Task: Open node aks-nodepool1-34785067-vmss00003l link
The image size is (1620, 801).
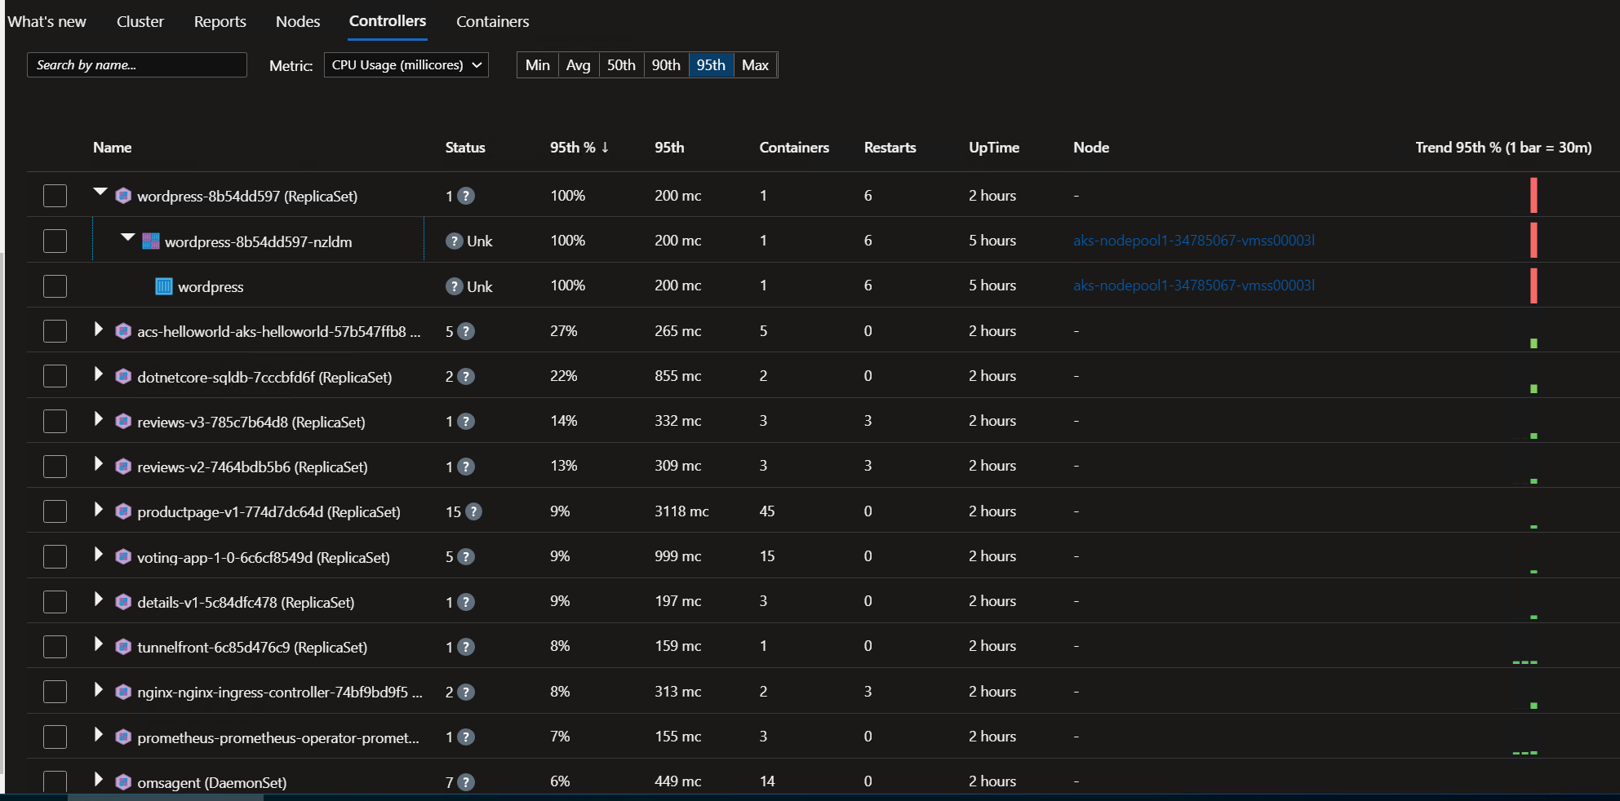Action: (1195, 241)
